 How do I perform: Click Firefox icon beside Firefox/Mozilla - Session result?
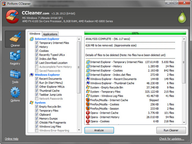(88, 108)
